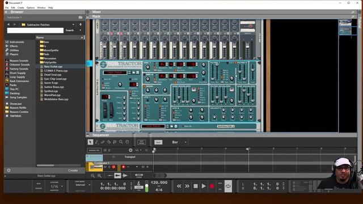Image resolution: width=363 pixels, height=204 pixels.
Task: Go up one folder level in browser
Action: [x=81, y=24]
